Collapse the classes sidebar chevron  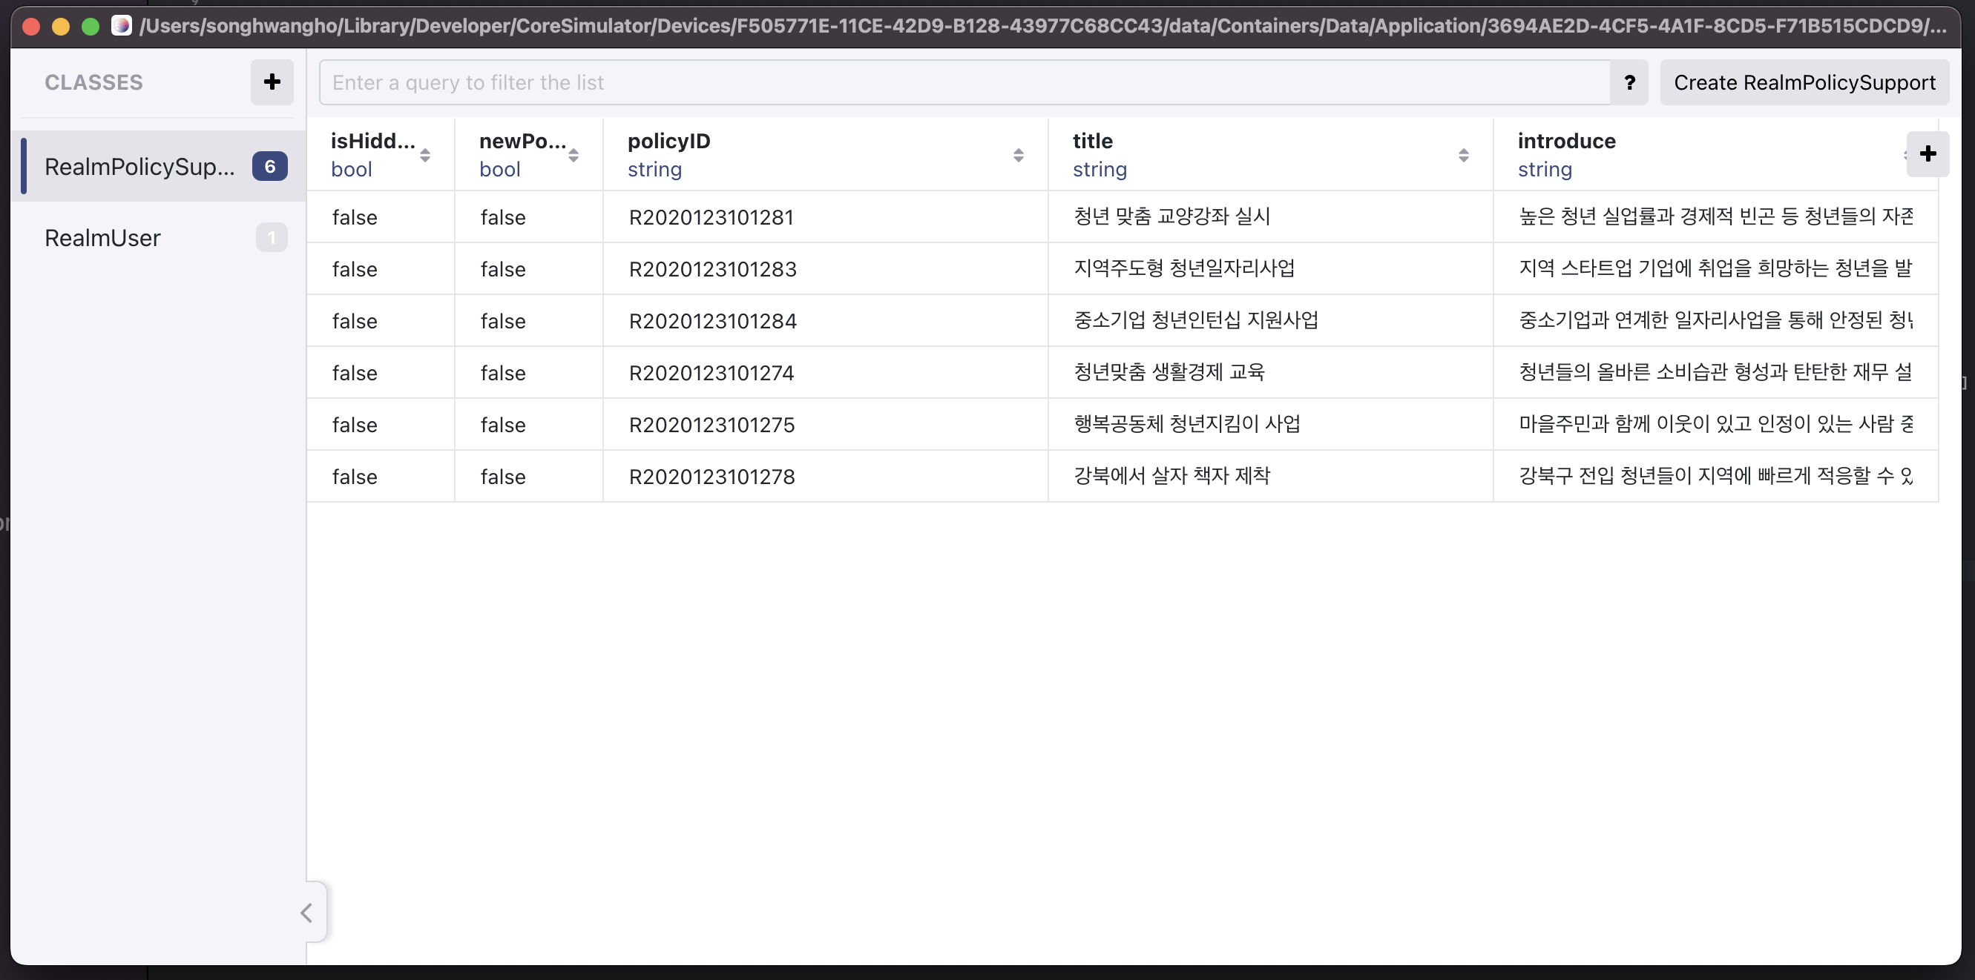click(306, 913)
